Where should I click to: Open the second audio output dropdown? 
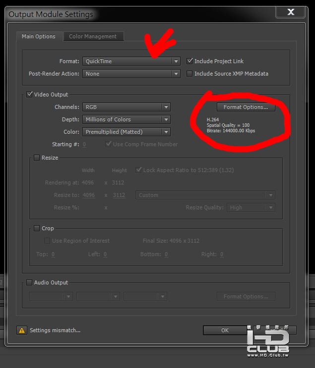click(98, 297)
